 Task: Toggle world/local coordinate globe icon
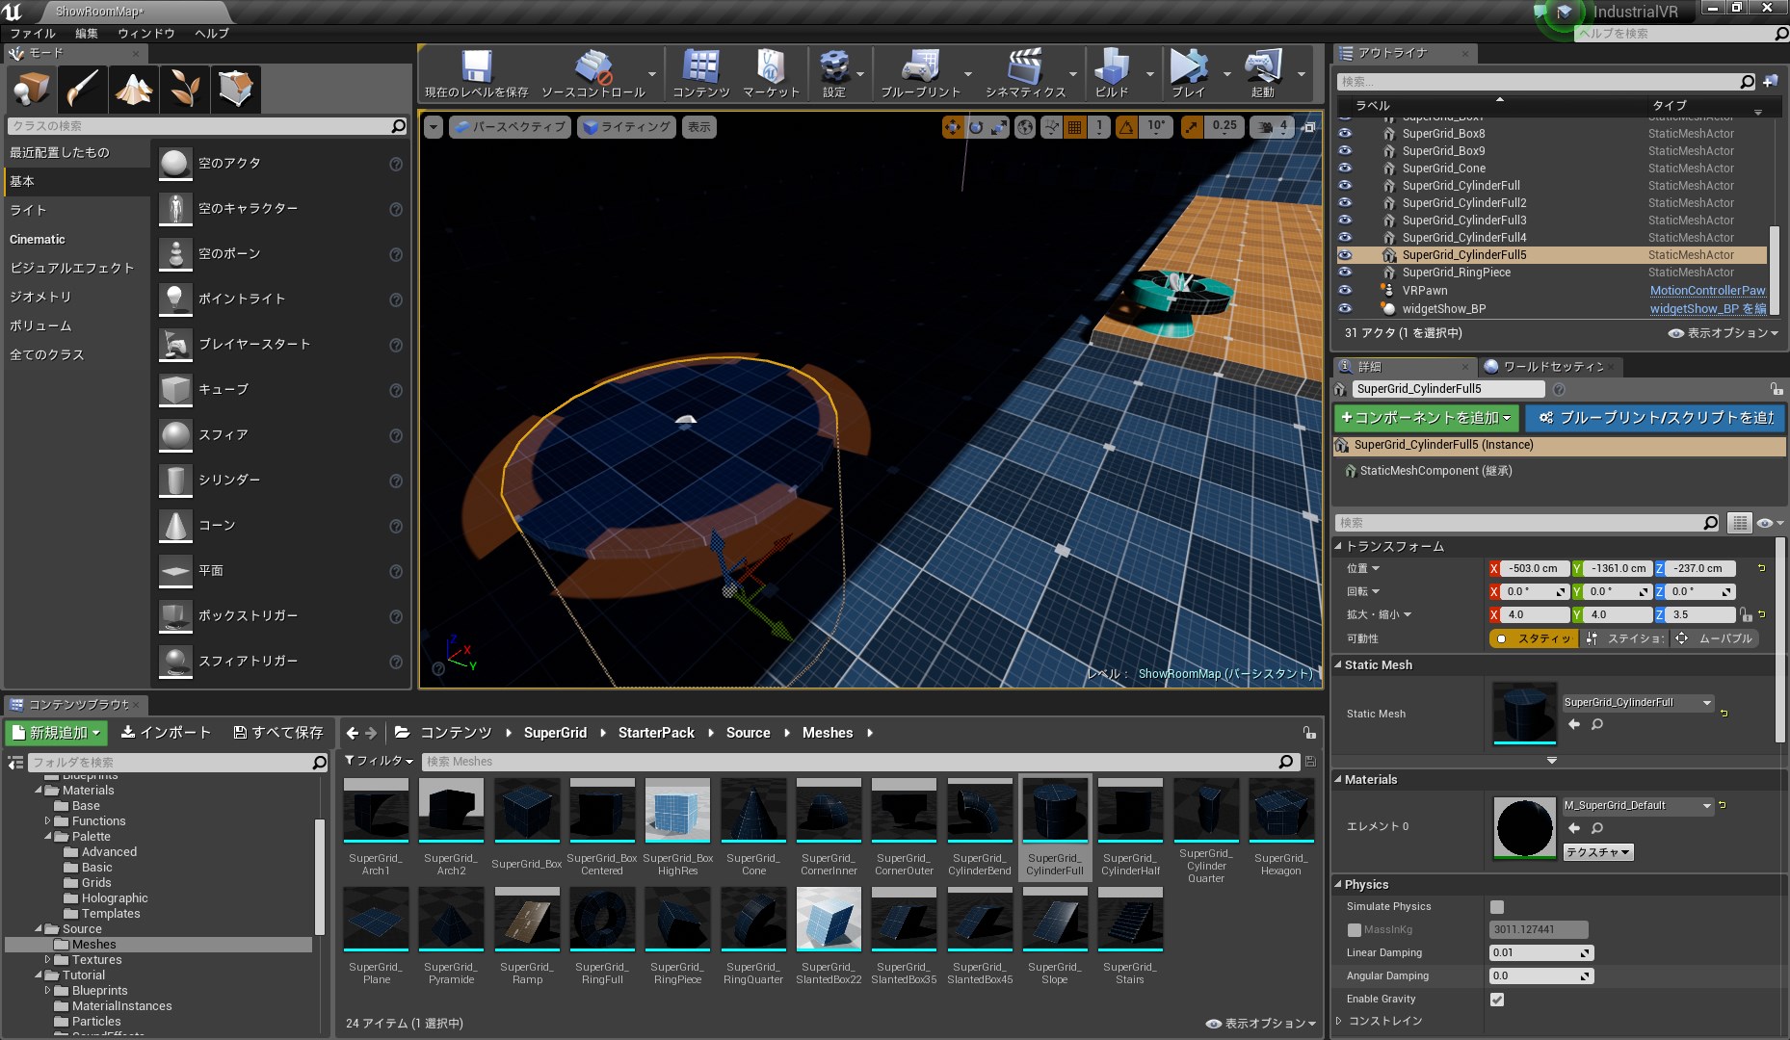(x=1026, y=127)
